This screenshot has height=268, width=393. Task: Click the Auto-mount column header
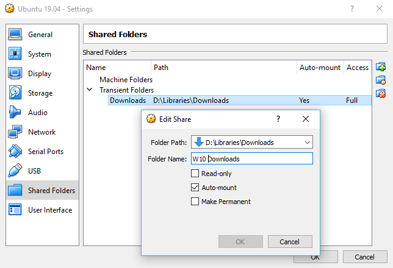320,68
